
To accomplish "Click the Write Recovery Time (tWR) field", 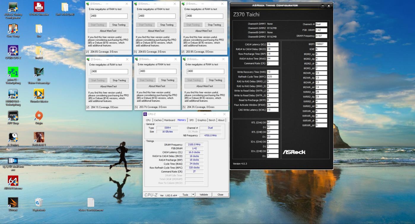I will tap(273, 72).
